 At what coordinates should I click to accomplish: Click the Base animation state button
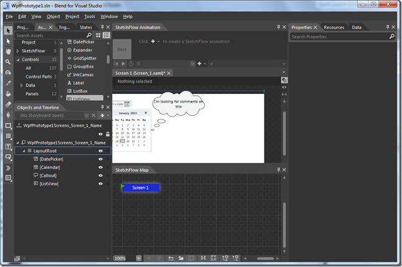(122, 49)
